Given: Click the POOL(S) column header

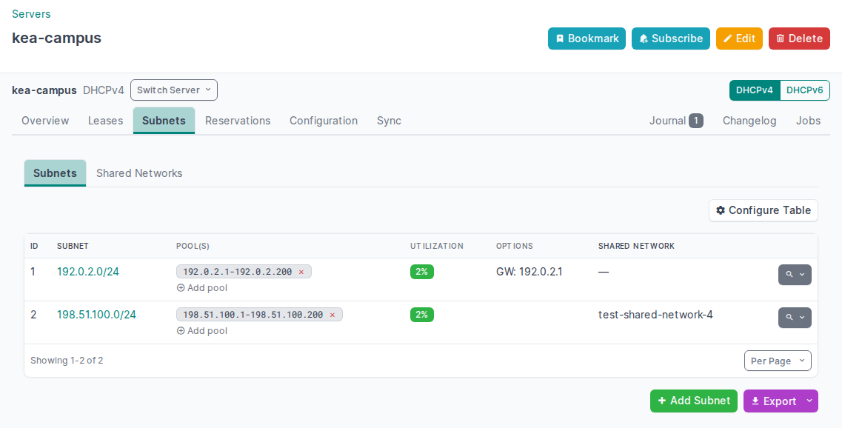Looking at the screenshot, I should (x=193, y=246).
